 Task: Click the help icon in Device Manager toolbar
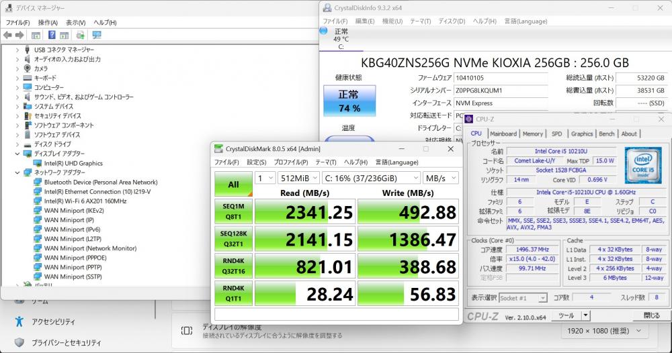(52, 35)
